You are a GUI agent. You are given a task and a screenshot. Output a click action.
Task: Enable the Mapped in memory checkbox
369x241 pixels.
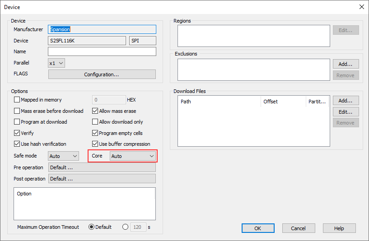[x=17, y=100]
